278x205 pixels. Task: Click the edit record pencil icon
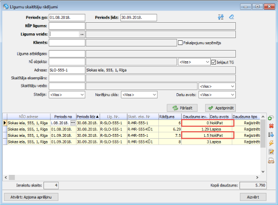click(x=271, y=152)
